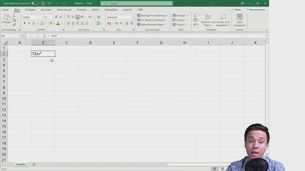305x171 pixels.
Task: Open Bedingte Formatierung dropdown
Action: [x=152, y=16]
